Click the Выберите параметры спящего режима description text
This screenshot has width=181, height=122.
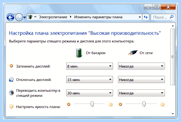coord(72,41)
